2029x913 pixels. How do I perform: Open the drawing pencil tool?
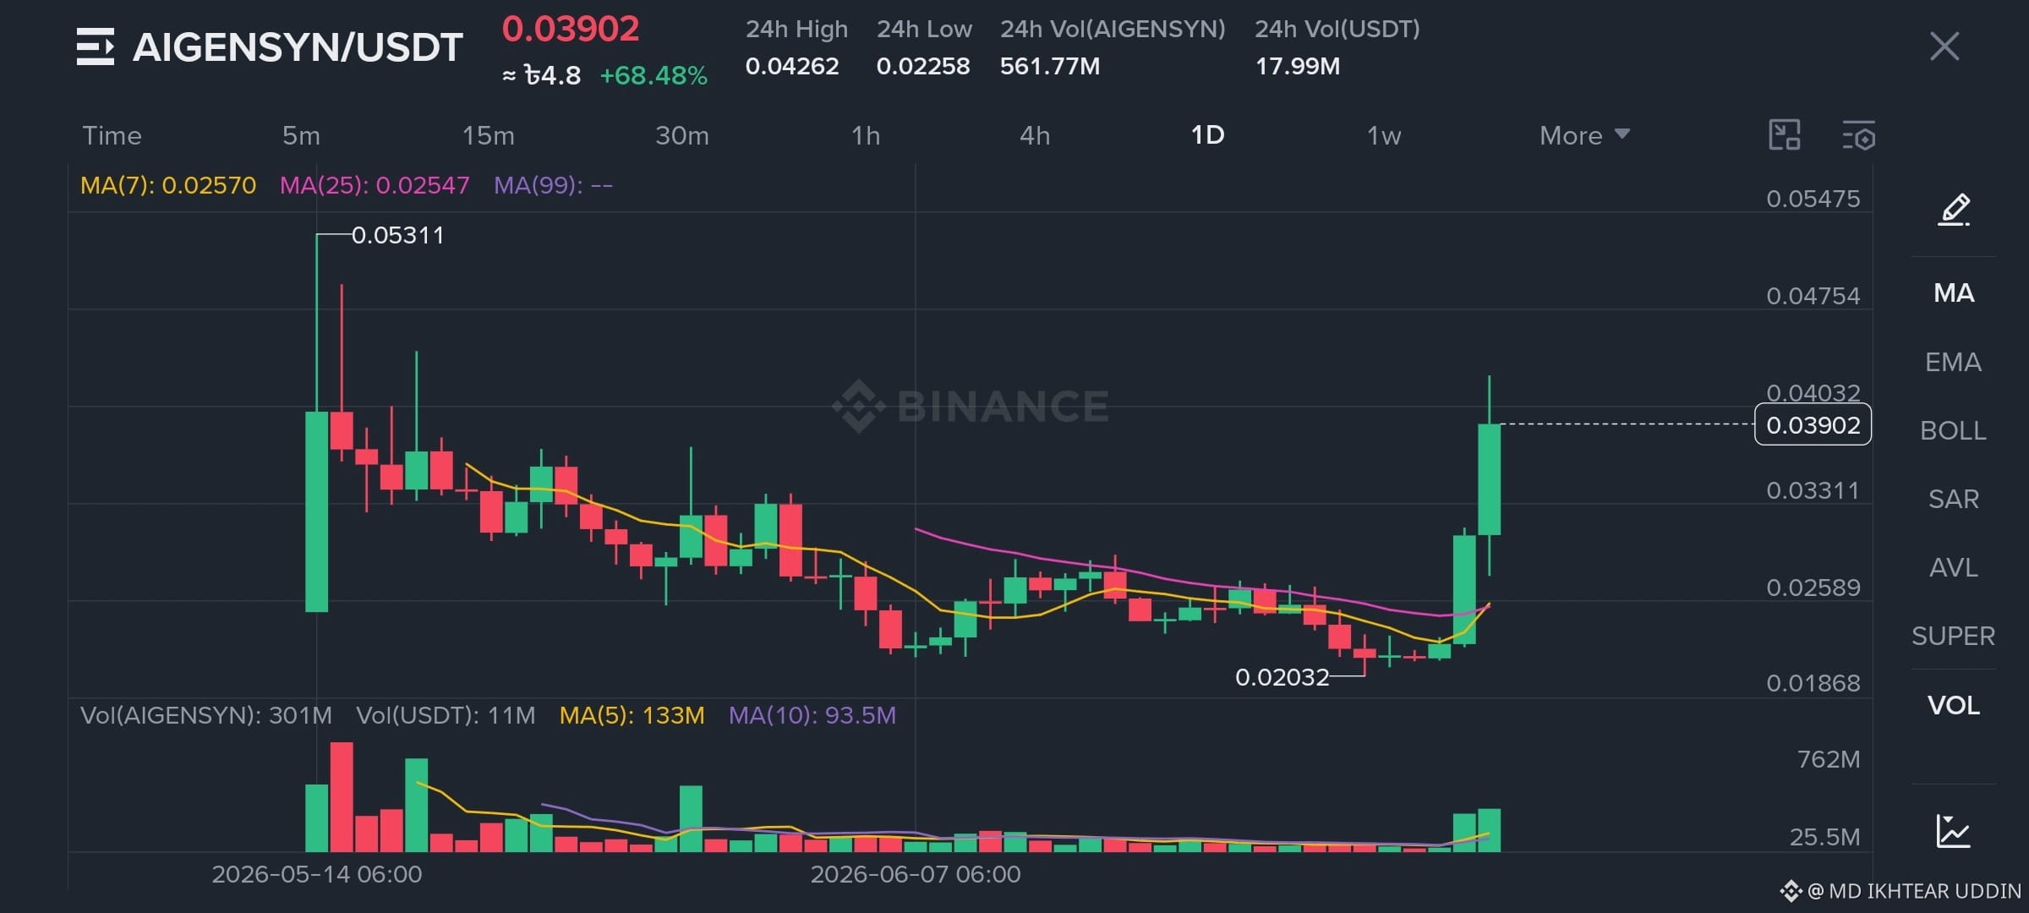coord(1954,209)
